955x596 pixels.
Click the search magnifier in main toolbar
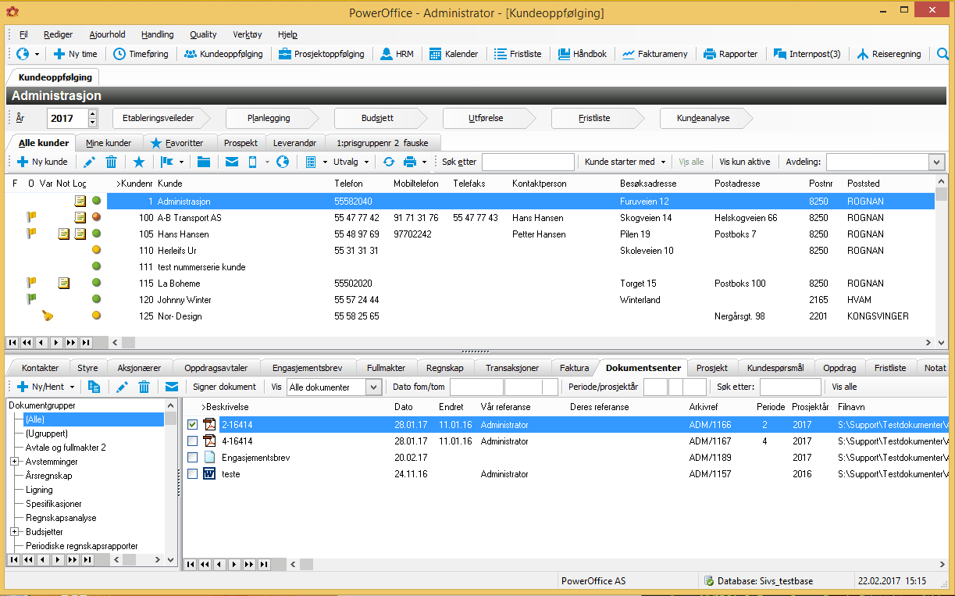click(943, 54)
